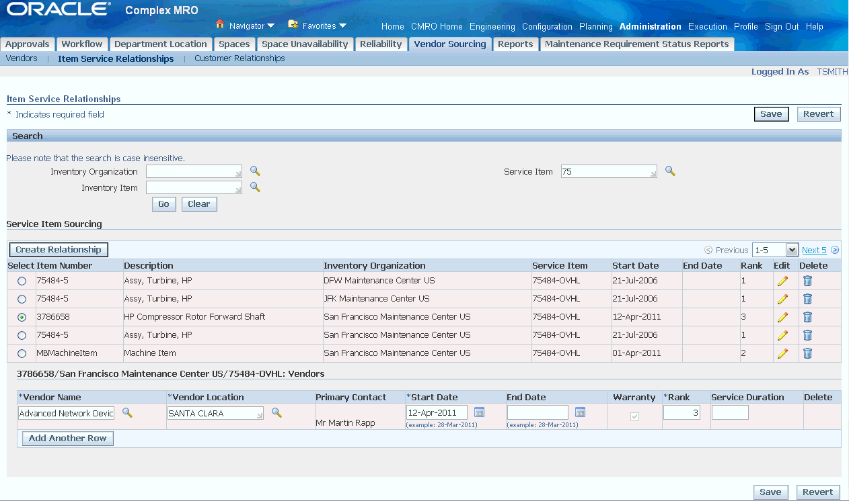This screenshot has width=849, height=501.
Task: Open the vendor End Date calendar picker
Action: [580, 412]
